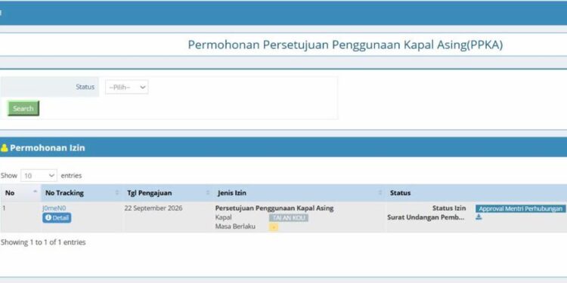Click the Status Izin label
Image resolution: width=567 pixels, height=283 pixels.
click(449, 208)
